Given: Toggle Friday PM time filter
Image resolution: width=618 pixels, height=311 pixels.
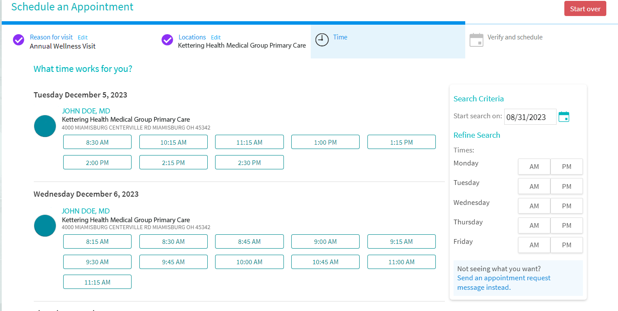Looking at the screenshot, I should (566, 245).
